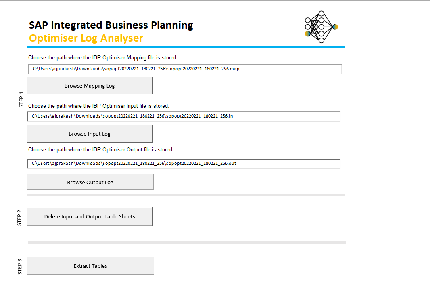Click the grey separator above Extract Tables
Image resolution: width=430 pixels, height=296 pixels.
tap(186, 242)
